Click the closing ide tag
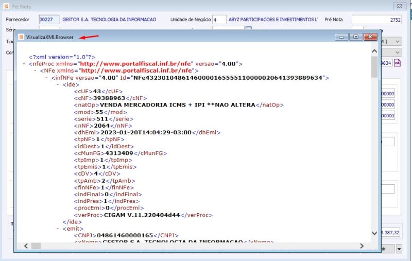412x261 pixels. (72, 222)
